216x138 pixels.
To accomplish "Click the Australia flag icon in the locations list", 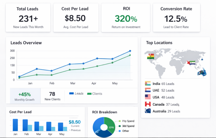I will pos(148,111).
